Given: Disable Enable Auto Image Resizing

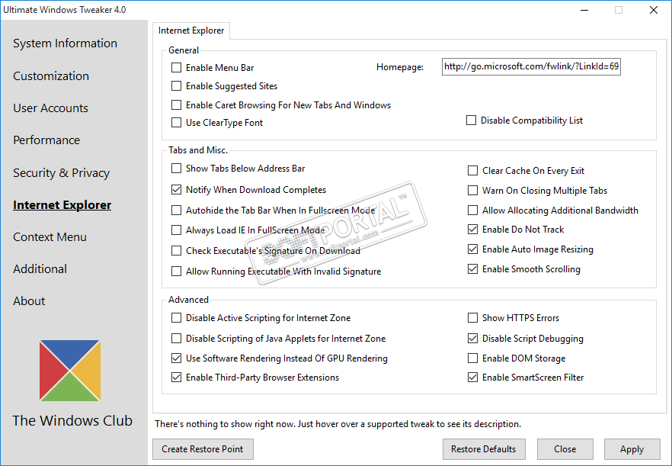Looking at the screenshot, I should [472, 249].
